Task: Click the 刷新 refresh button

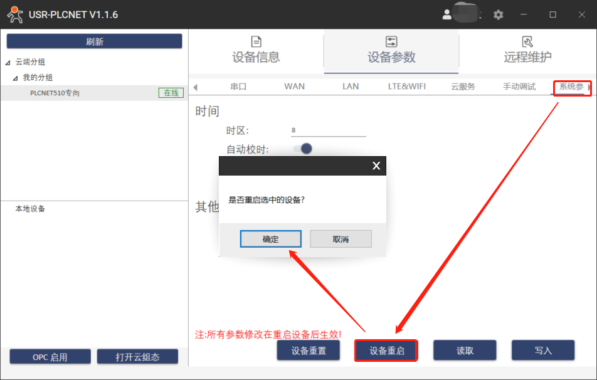Action: pos(94,41)
